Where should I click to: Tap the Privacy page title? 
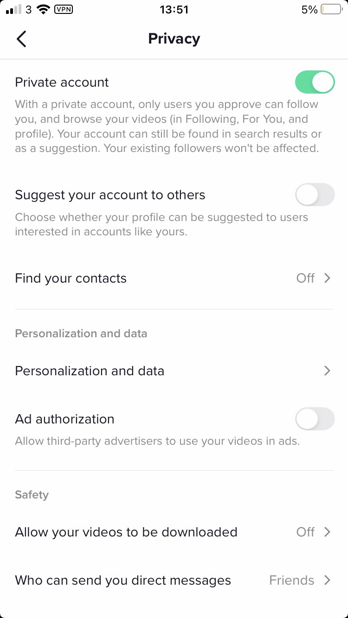174,39
